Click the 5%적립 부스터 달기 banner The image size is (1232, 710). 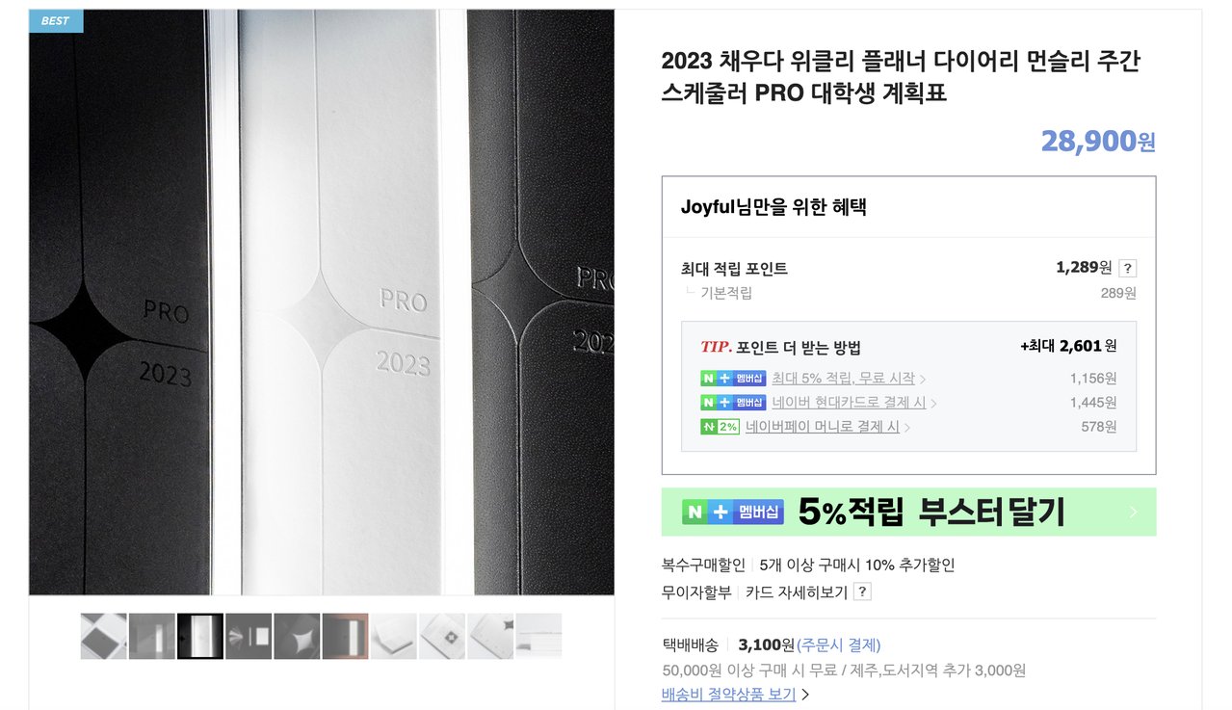tap(908, 512)
